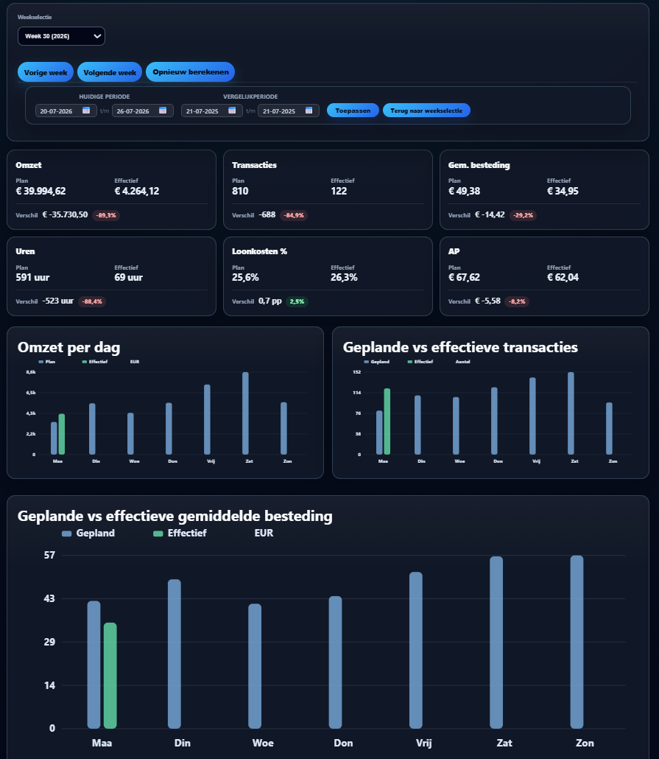Click Zon bar in gemiddelde besteding chart
659x759 pixels.
coord(577,642)
